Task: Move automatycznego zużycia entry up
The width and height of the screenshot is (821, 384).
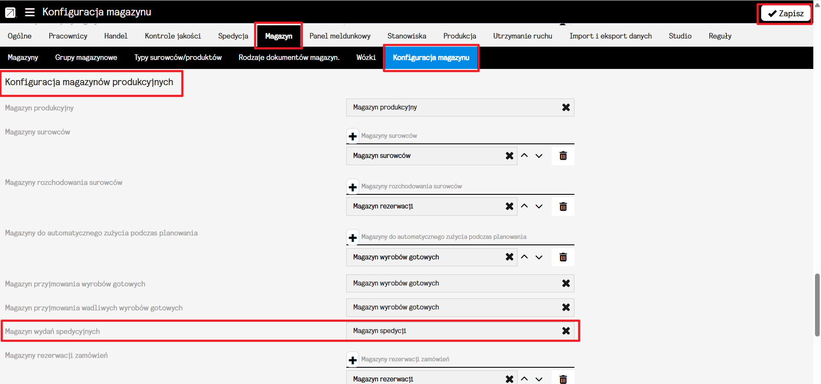Action: [524, 257]
